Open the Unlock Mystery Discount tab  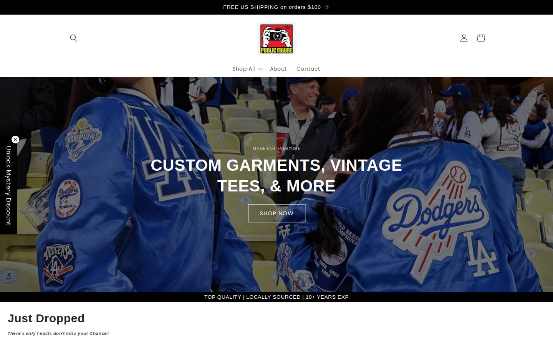[x=8, y=186]
